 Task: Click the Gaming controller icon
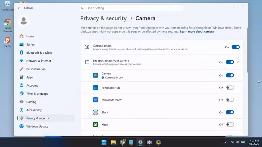[x=21, y=102]
